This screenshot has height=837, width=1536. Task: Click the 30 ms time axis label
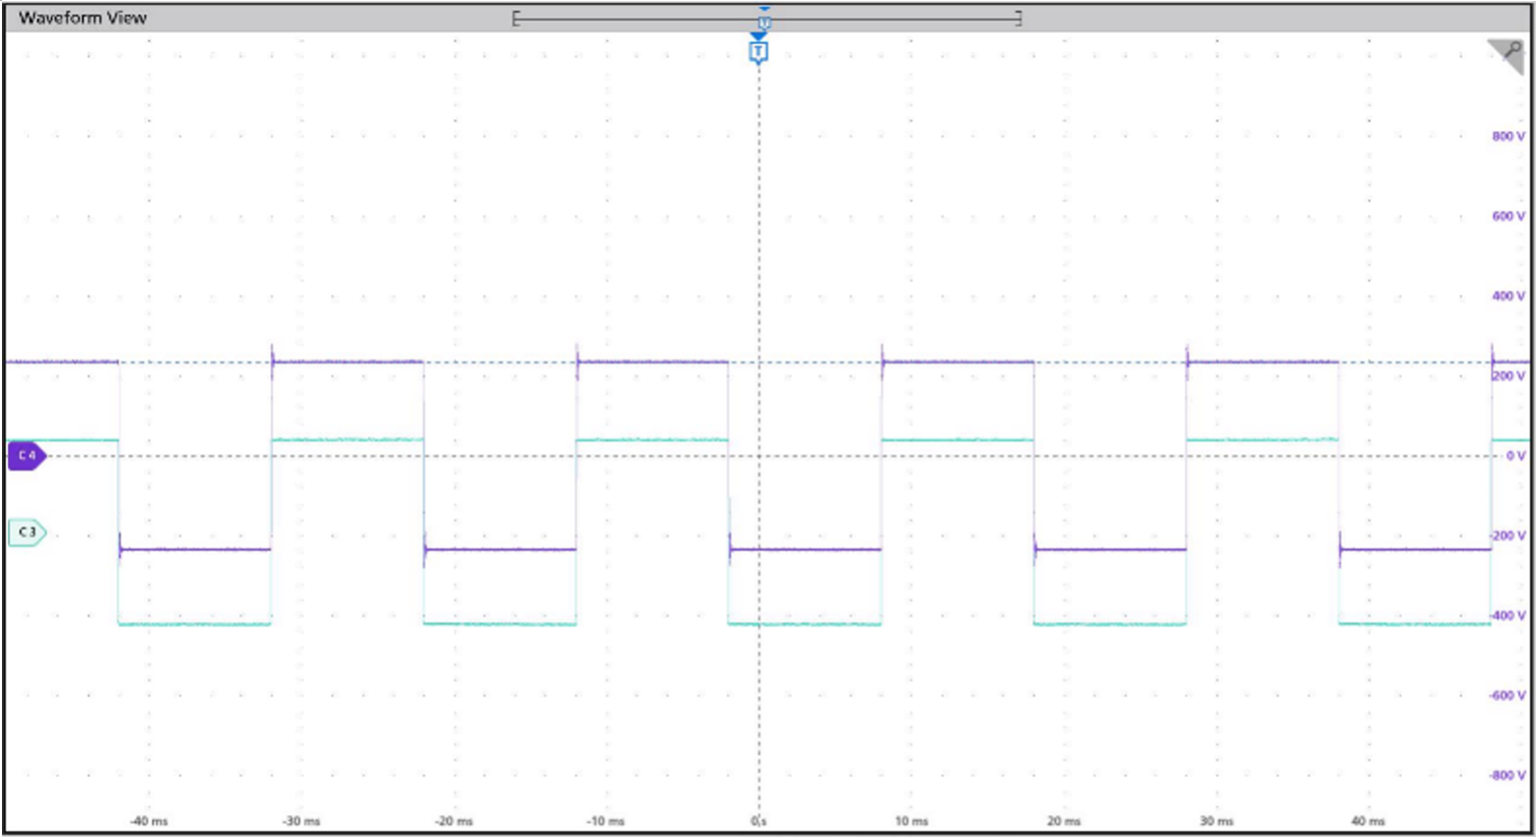(1216, 821)
